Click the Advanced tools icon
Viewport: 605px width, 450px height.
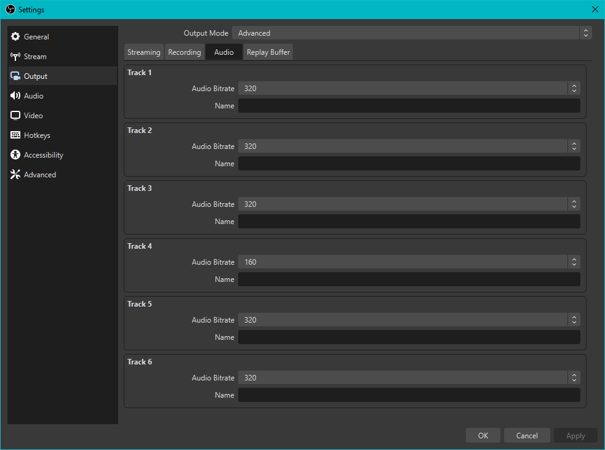15,175
